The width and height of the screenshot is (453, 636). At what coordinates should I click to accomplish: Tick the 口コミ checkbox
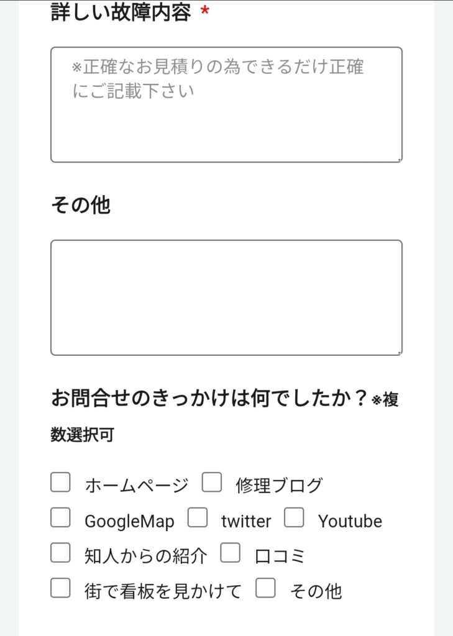pos(230,553)
